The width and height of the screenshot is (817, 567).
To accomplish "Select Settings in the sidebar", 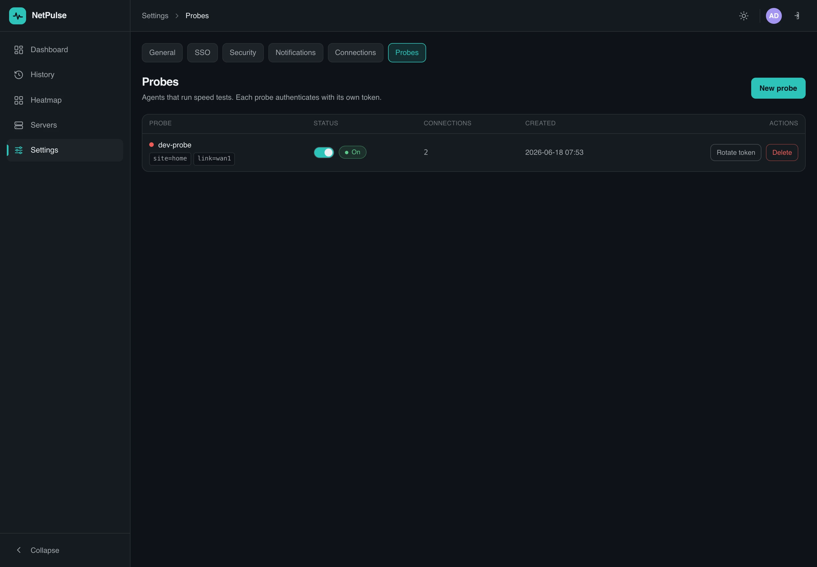I will [65, 150].
